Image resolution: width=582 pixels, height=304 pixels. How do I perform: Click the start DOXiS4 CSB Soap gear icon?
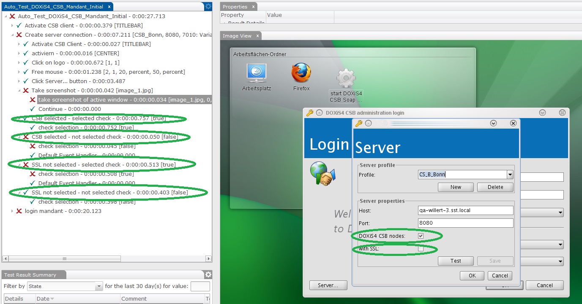[346, 78]
